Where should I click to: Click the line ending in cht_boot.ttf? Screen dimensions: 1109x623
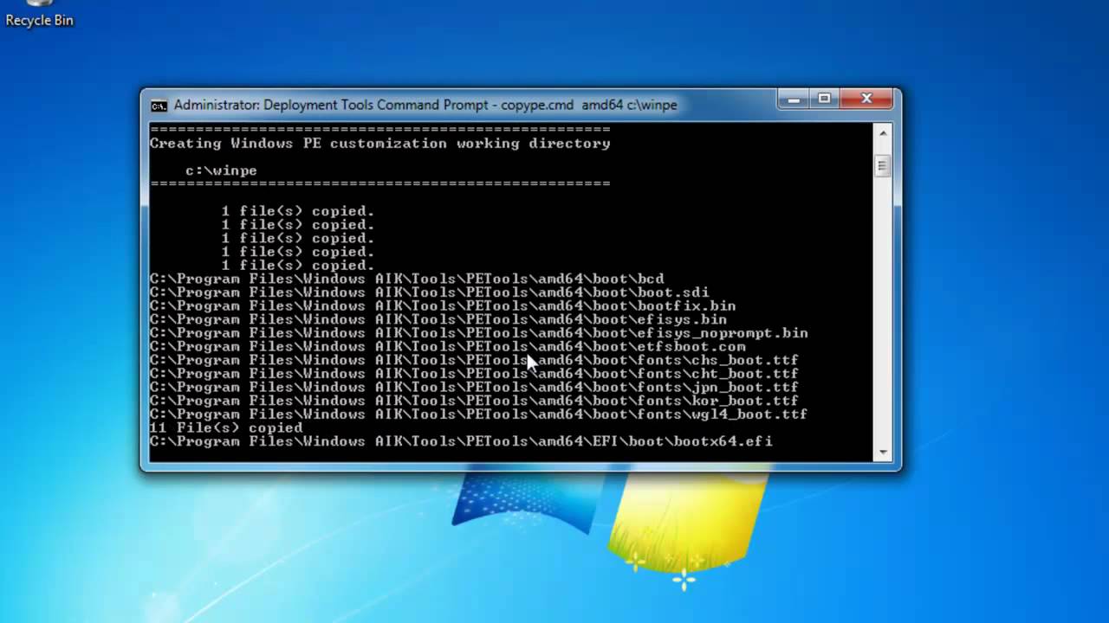(474, 374)
